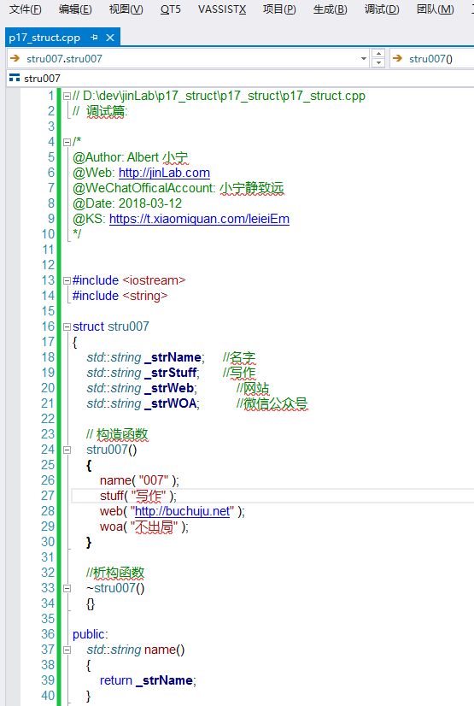Open the 团队(M) menu
The height and width of the screenshot is (706, 474).
435,9
